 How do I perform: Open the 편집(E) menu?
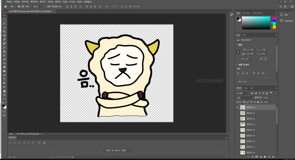(x=17, y=2)
